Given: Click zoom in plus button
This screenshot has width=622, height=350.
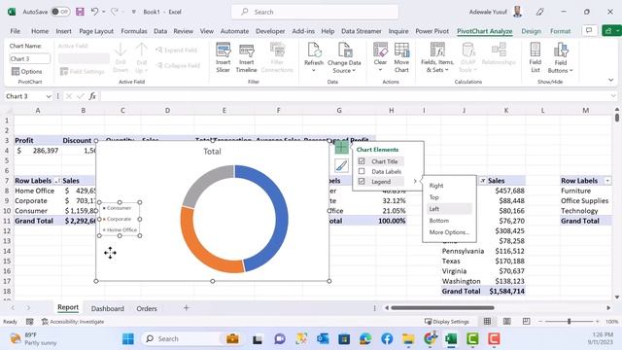Looking at the screenshot, I should pos(598,322).
